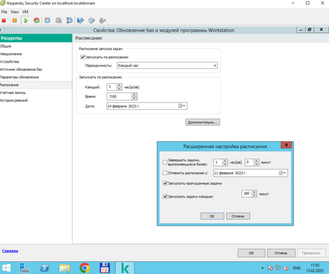Click the network tray icon

278,268
